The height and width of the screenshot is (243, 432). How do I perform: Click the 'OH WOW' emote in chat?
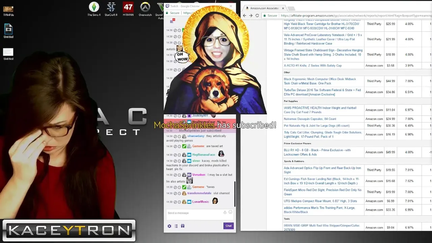pyautogui.click(x=182, y=57)
